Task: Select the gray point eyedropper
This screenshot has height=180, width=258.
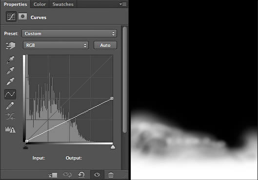Action: pos(10,70)
